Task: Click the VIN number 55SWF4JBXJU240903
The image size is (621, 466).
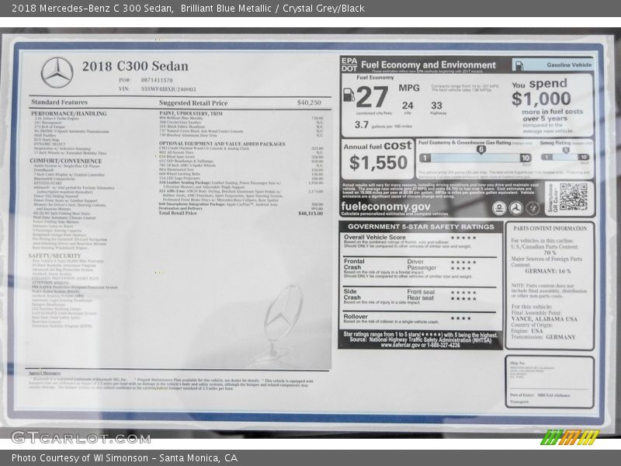Action: [168, 89]
